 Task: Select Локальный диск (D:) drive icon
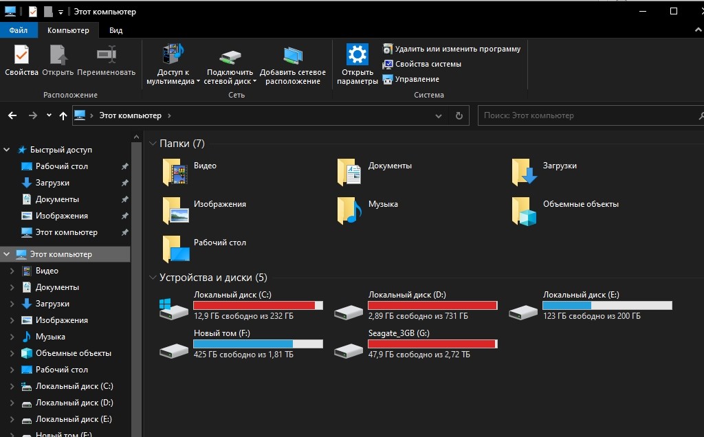[349, 312]
